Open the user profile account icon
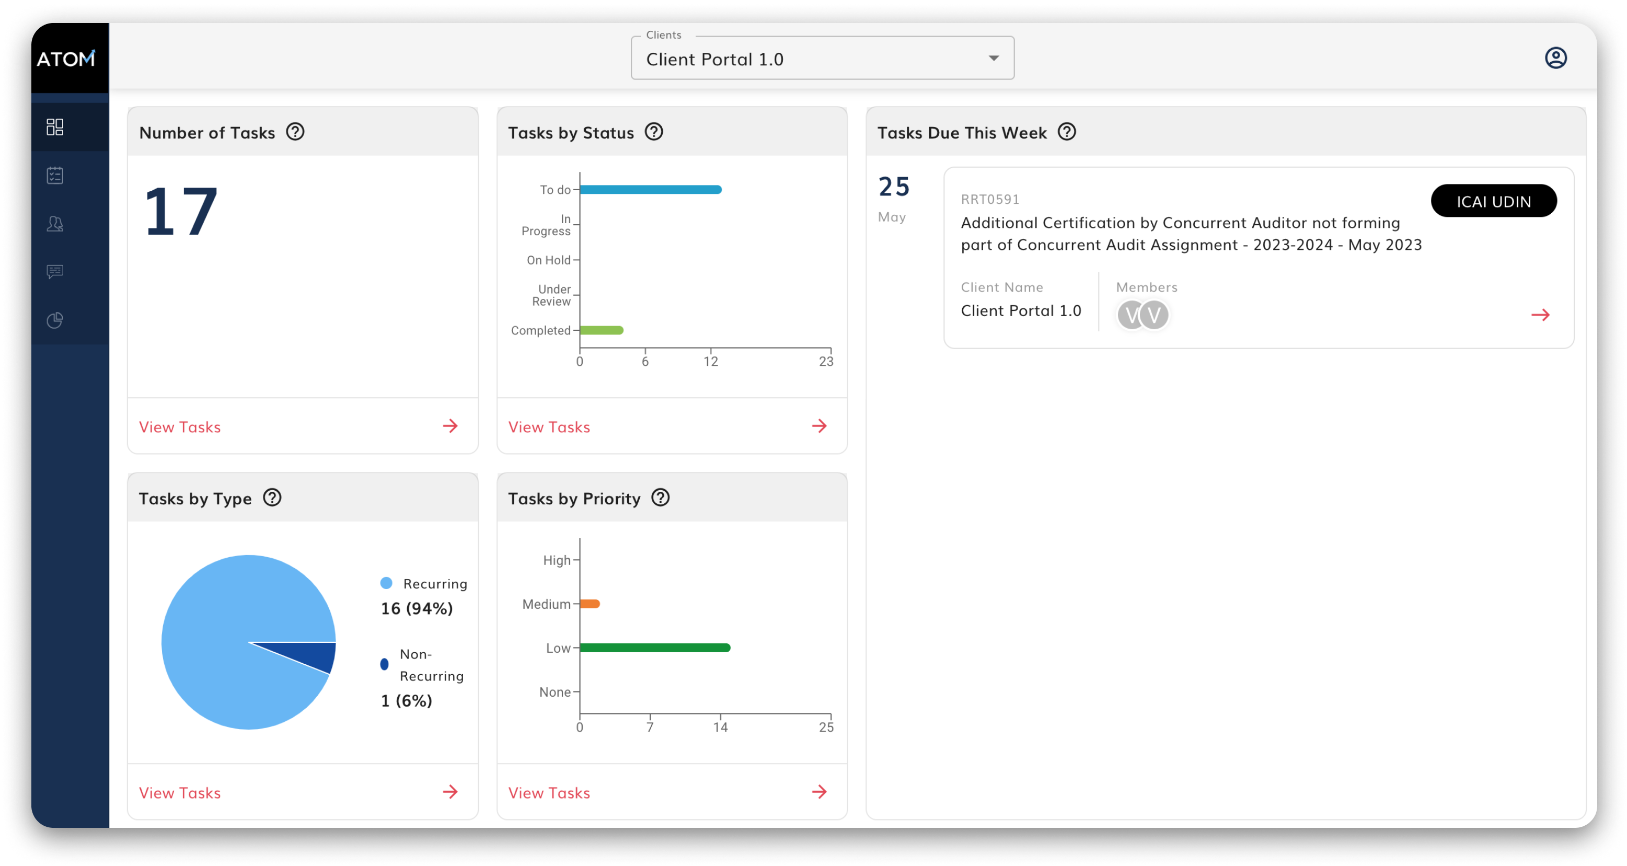1627x866 pixels. tap(1555, 57)
